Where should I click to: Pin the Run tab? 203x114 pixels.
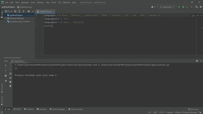pyautogui.click(x=6, y=81)
